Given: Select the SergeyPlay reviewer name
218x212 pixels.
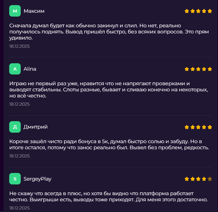Looking at the screenshot, I should click(37, 179).
